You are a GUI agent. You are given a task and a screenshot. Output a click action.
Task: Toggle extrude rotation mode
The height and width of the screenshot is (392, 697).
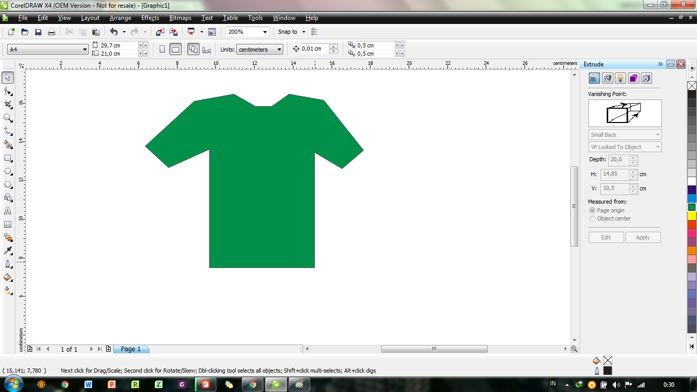click(x=607, y=78)
